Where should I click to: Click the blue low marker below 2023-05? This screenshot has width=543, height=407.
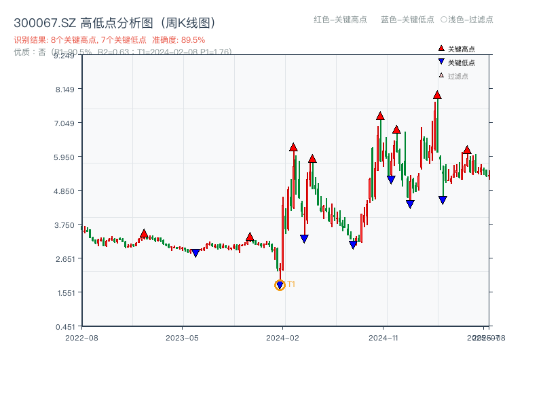point(194,252)
